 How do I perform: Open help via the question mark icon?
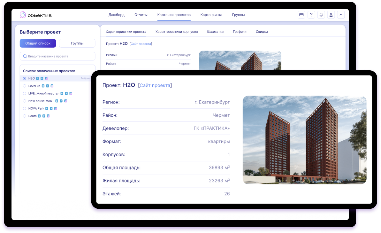(x=311, y=15)
